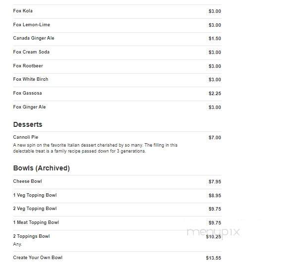Viewport: 302px width, 273px height.
Task: Select the Fox Cream Soda item name
Action: point(31,52)
